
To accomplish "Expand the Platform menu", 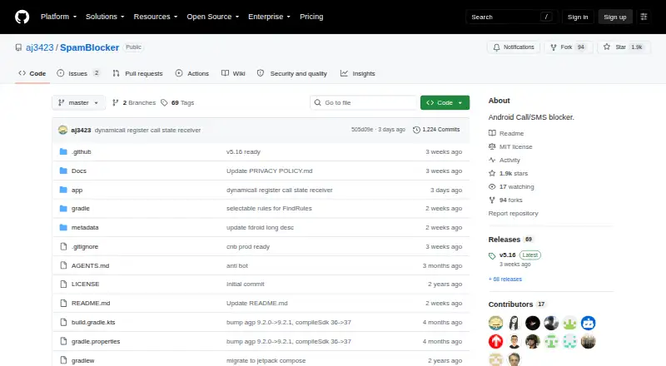I will coord(58,17).
